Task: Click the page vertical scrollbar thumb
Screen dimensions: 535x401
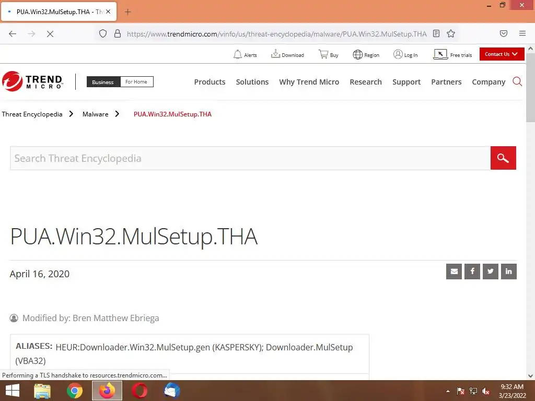Action: click(x=531, y=88)
